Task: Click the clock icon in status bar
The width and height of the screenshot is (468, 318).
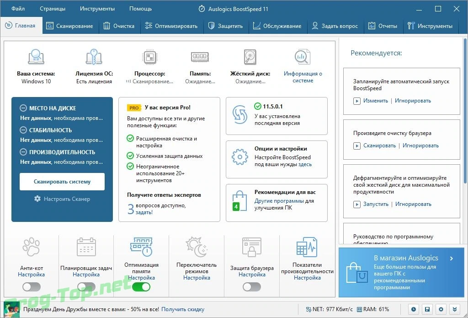Action: tap(413, 310)
